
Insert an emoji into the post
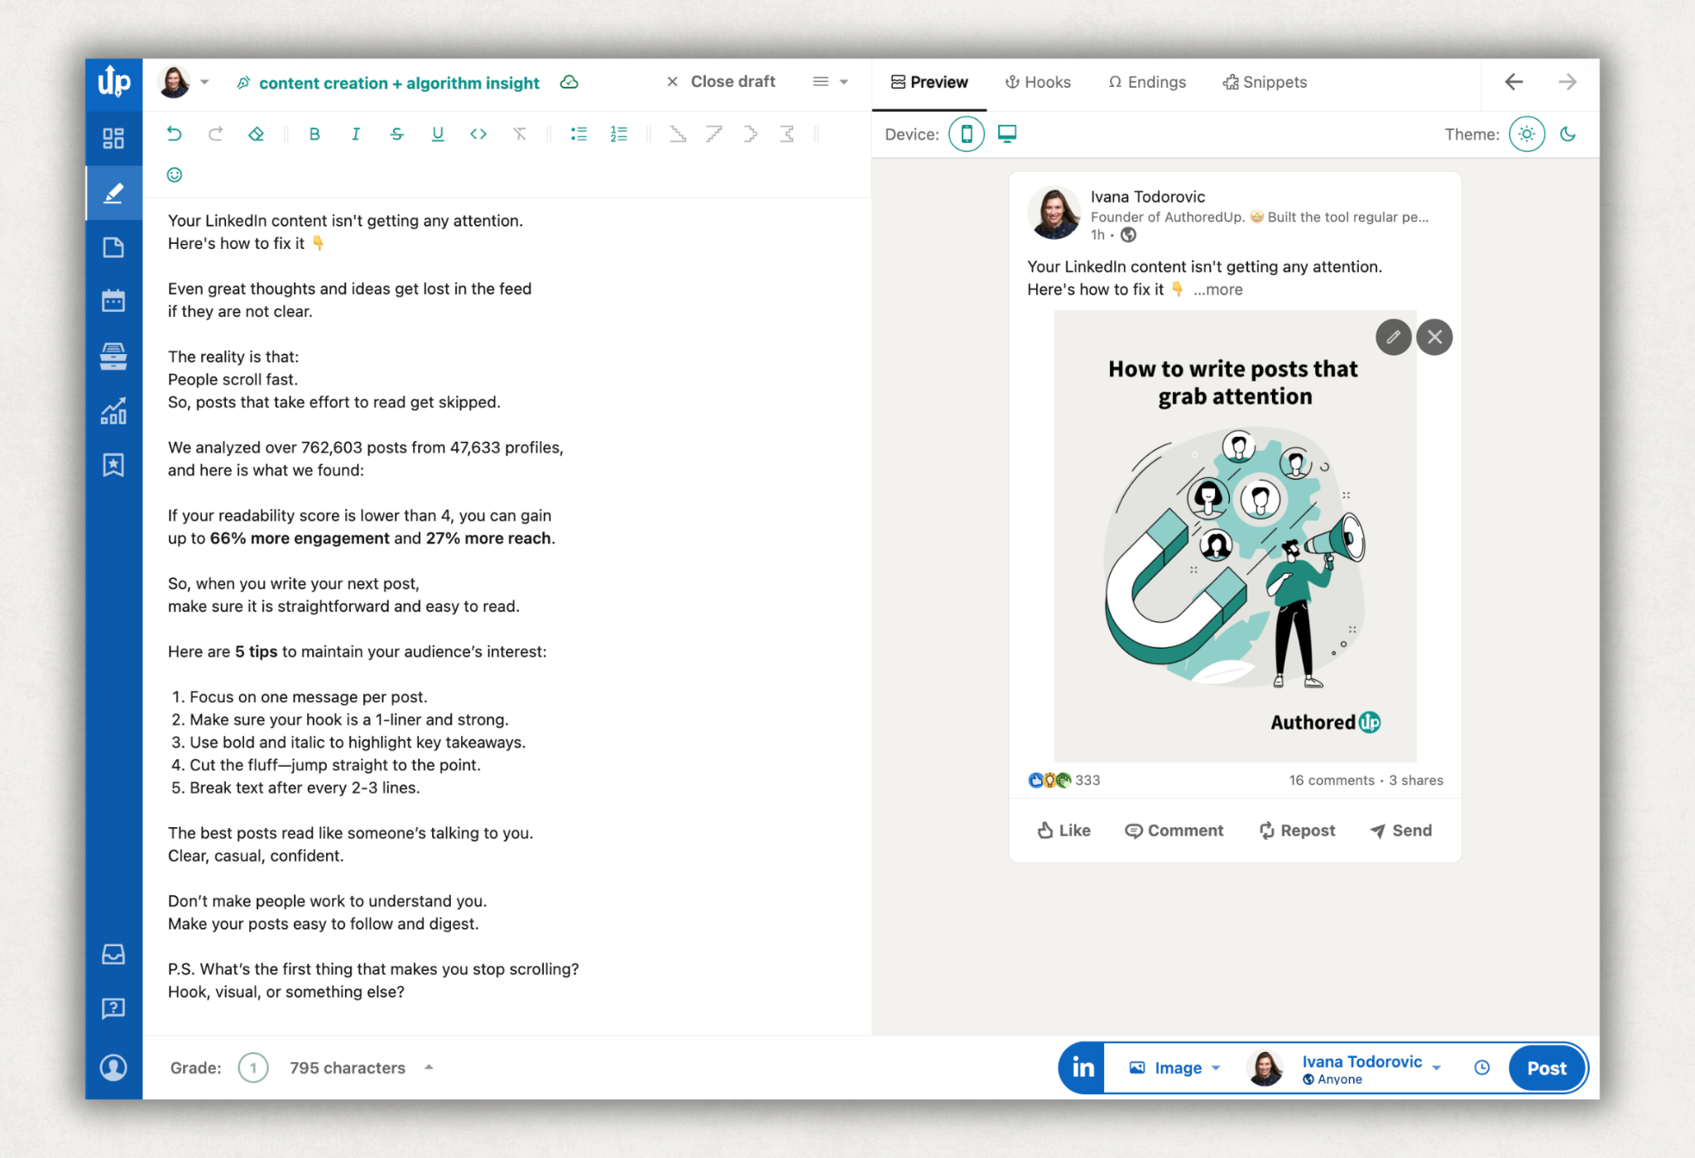(174, 175)
